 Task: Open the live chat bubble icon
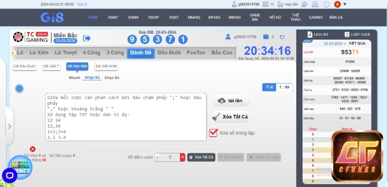[9, 176]
